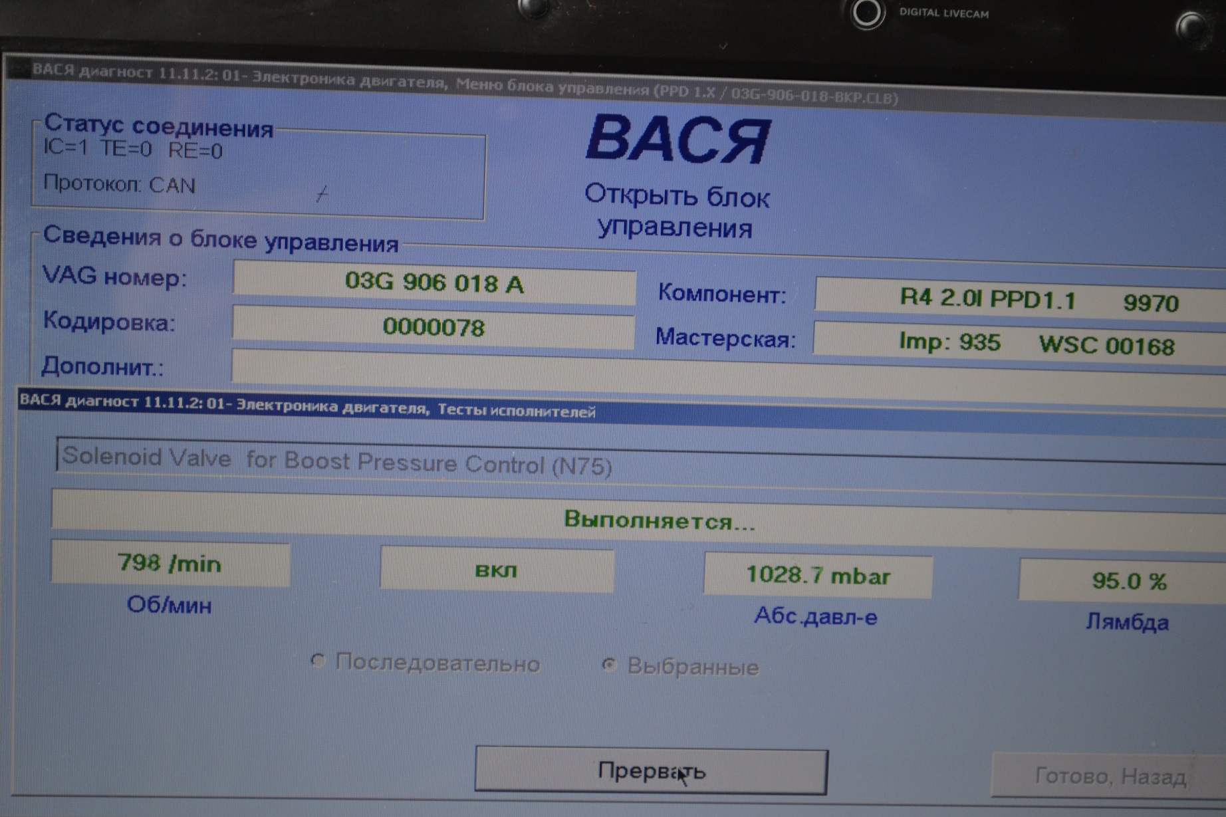
Task: Click the Solenoid Valve N75 test name field
Action: 598,463
